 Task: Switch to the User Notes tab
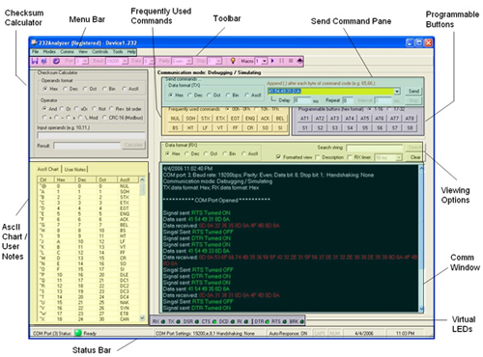pyautogui.click(x=75, y=169)
